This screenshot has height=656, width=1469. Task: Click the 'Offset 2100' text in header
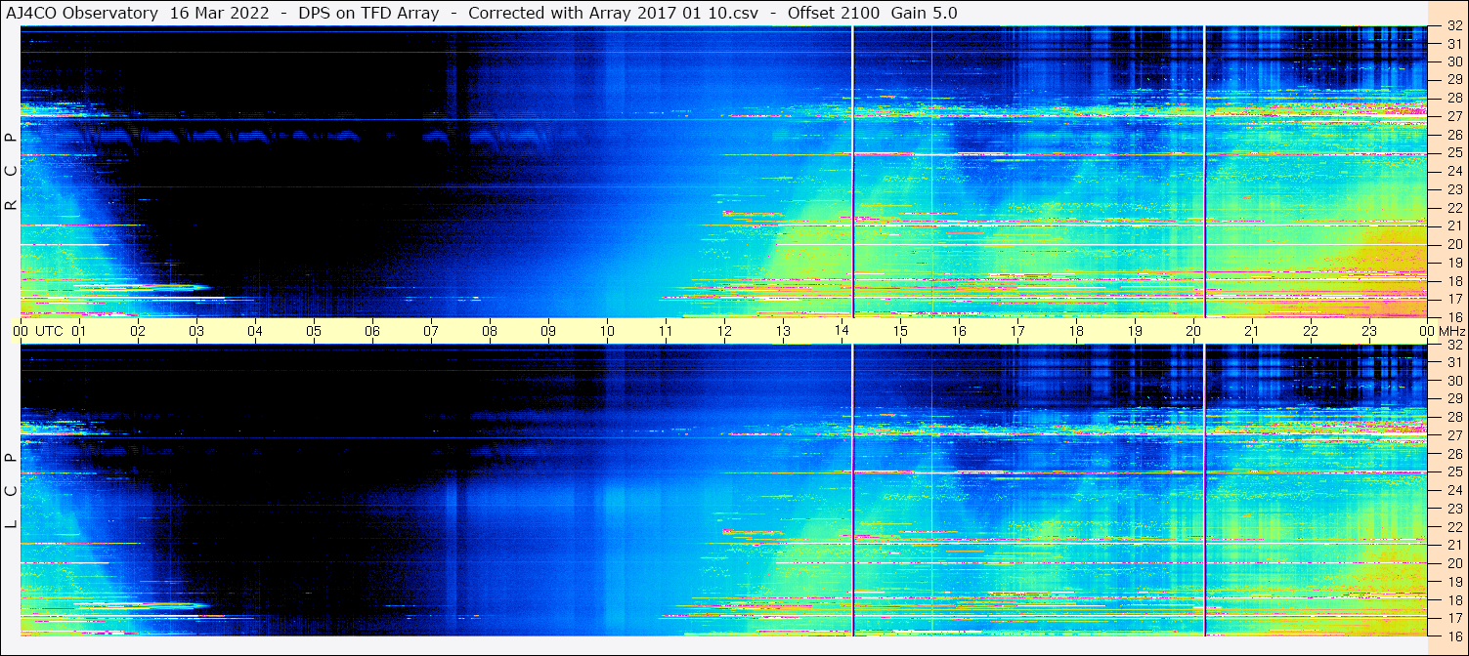coord(831,13)
